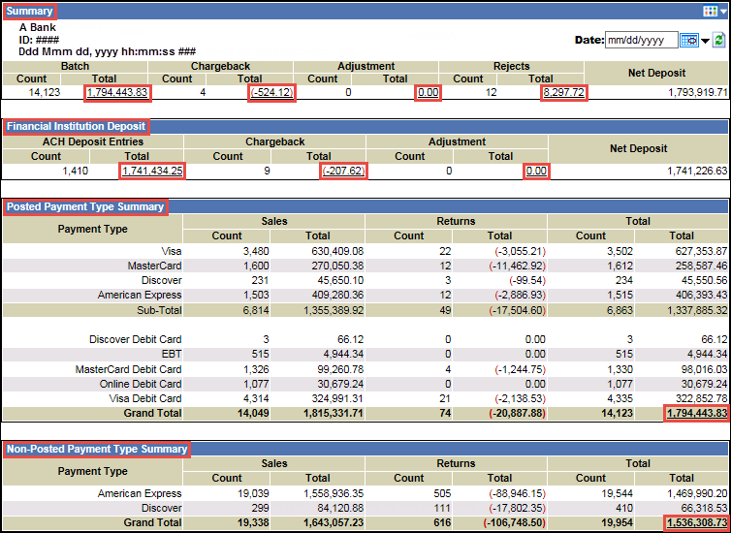Click the Online Debit Card row label
Image resolution: width=731 pixels, height=533 pixels.
tap(141, 384)
